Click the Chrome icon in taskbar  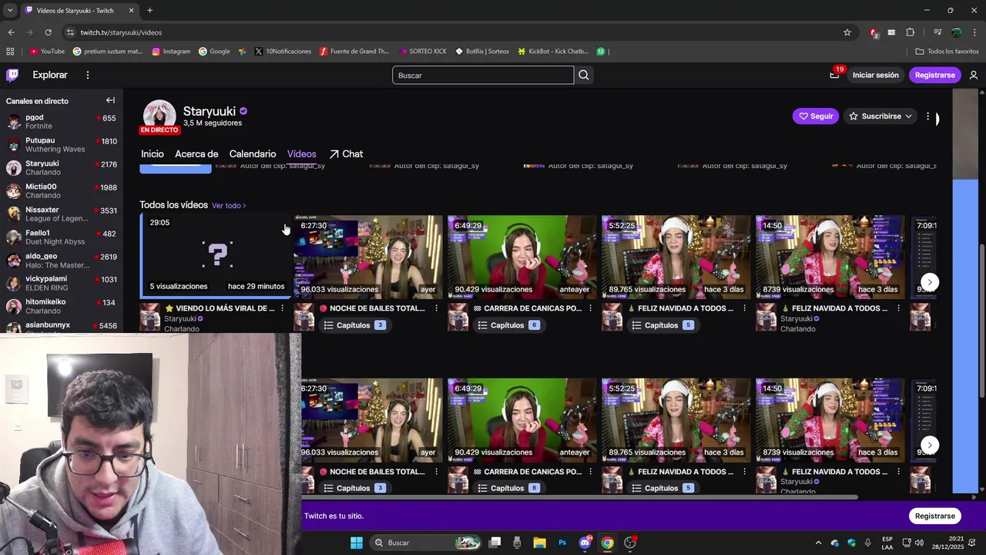pyautogui.click(x=608, y=543)
